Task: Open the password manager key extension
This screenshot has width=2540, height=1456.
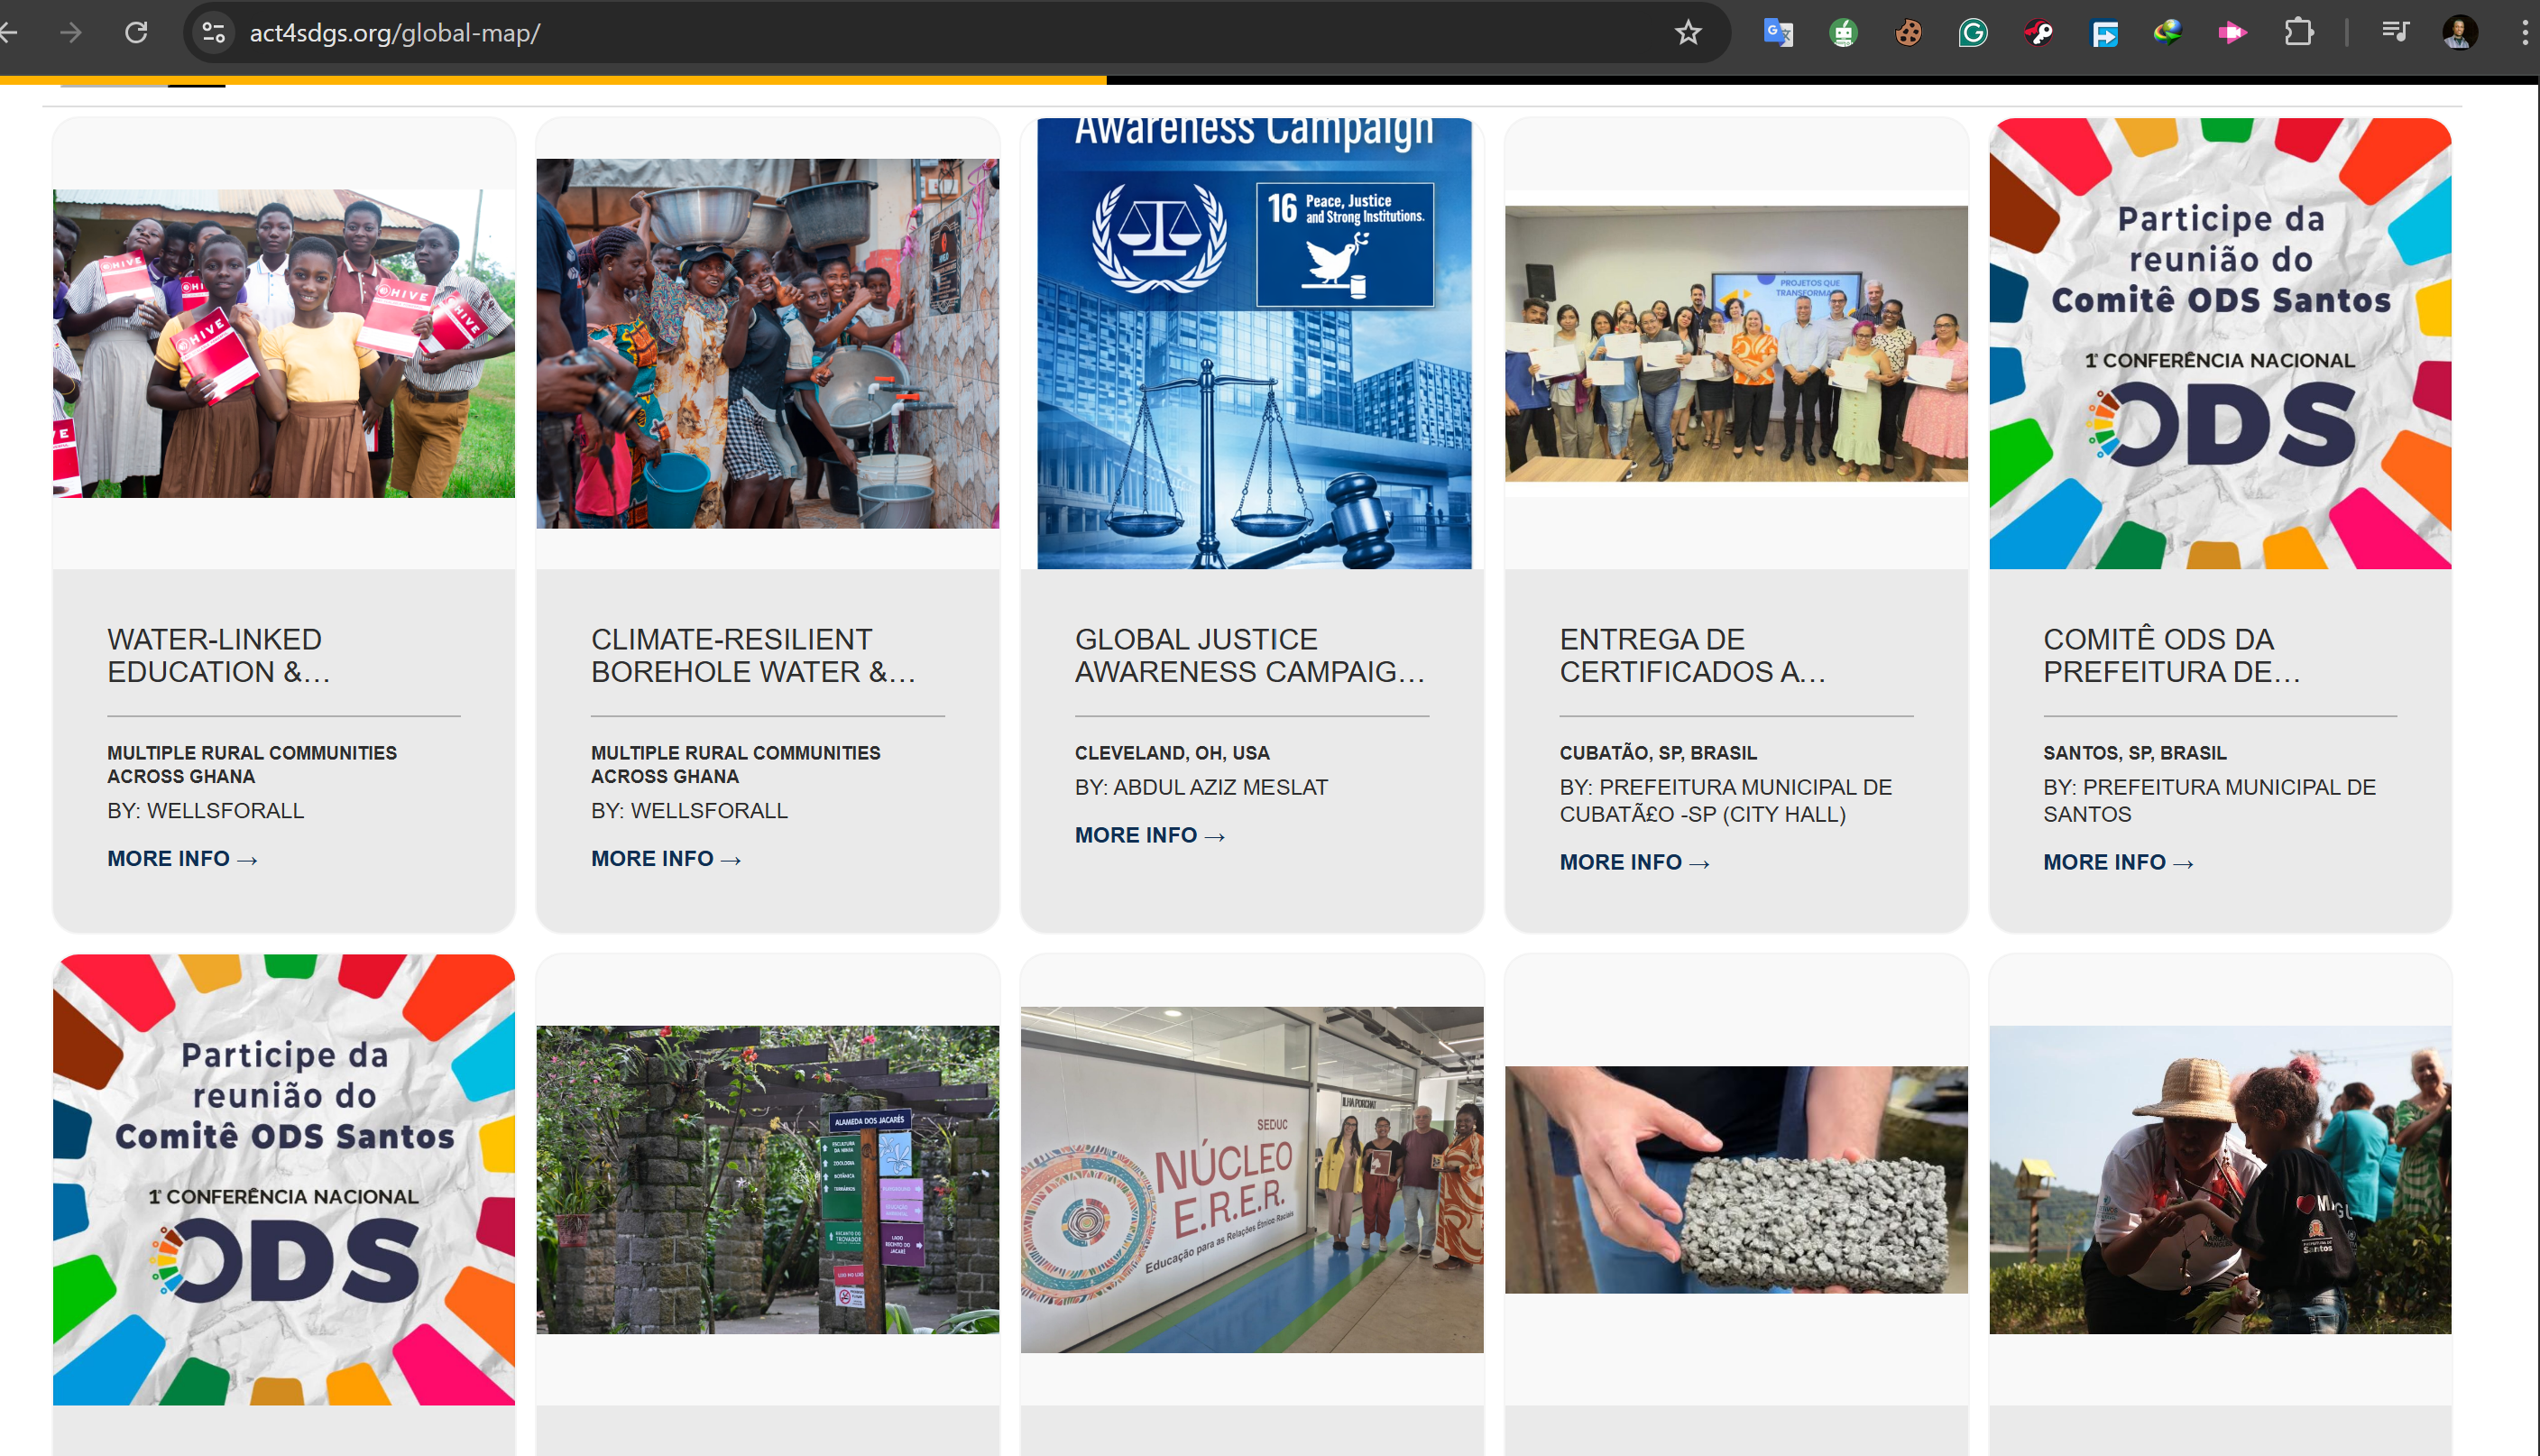Action: point(2038,33)
